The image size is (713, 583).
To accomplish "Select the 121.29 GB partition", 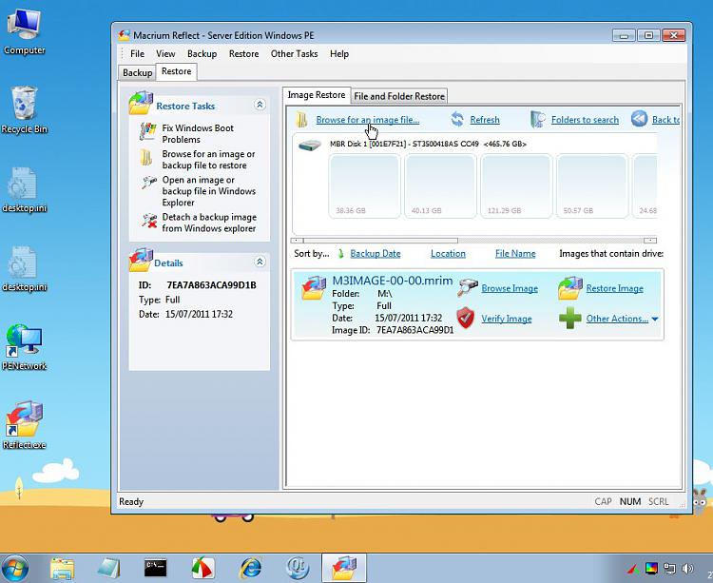I will (516, 186).
